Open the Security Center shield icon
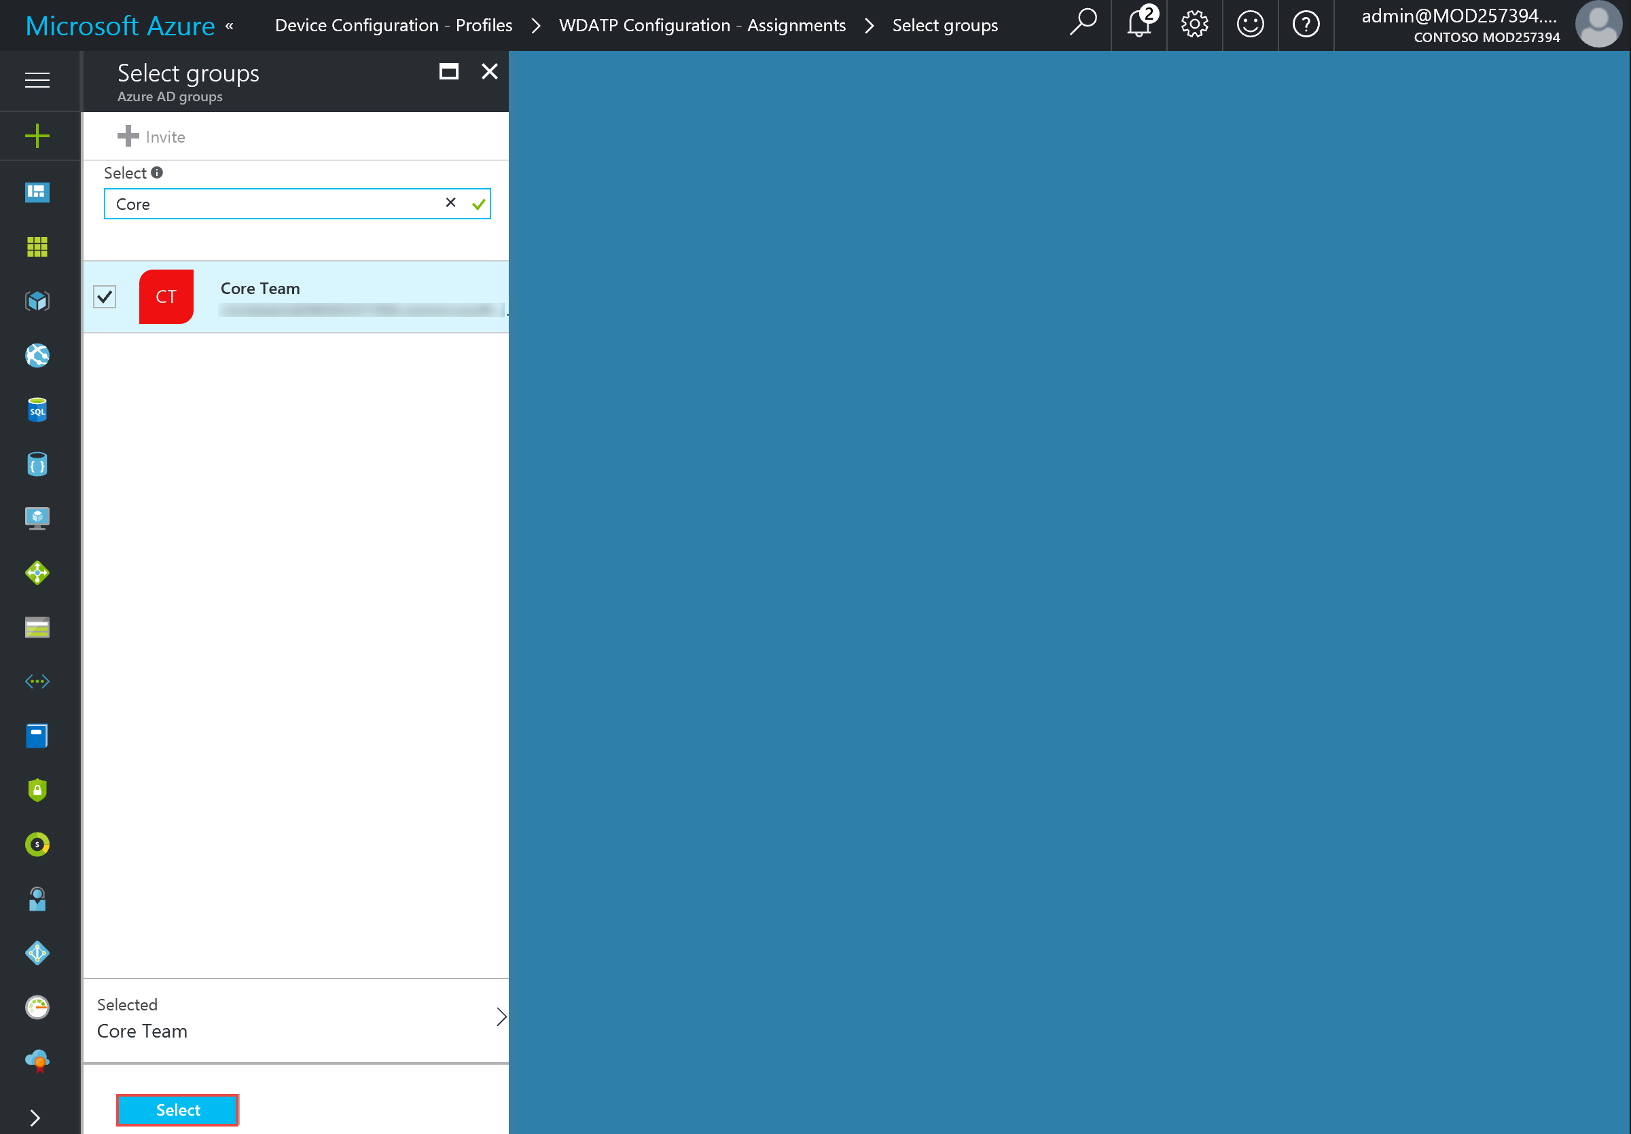This screenshot has height=1134, width=1631. pos(37,790)
